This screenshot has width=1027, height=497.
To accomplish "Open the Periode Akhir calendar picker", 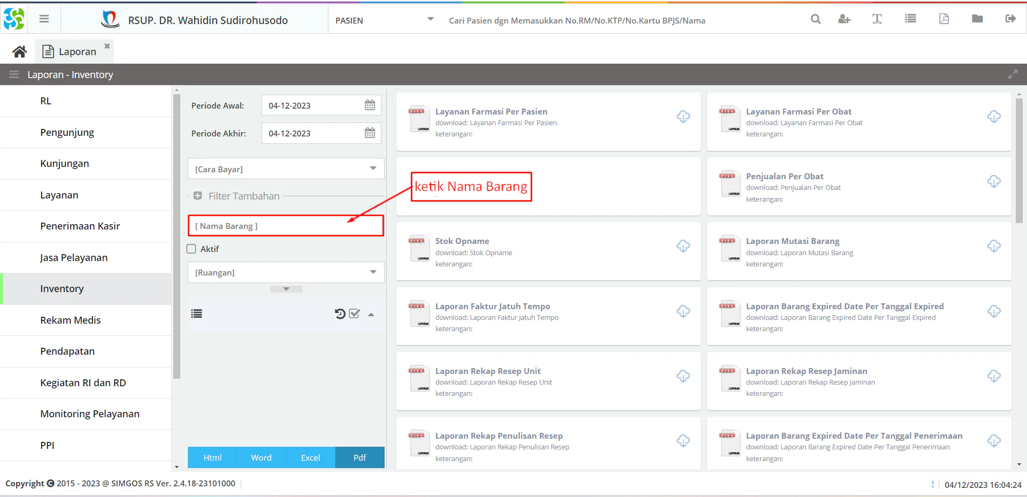I will point(370,133).
